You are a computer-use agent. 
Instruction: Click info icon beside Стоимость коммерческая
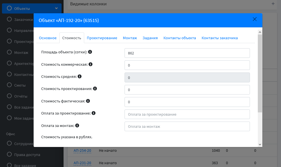tap(90, 64)
